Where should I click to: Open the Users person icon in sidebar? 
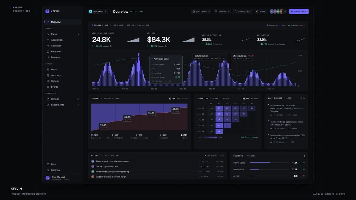[x=48, y=69]
